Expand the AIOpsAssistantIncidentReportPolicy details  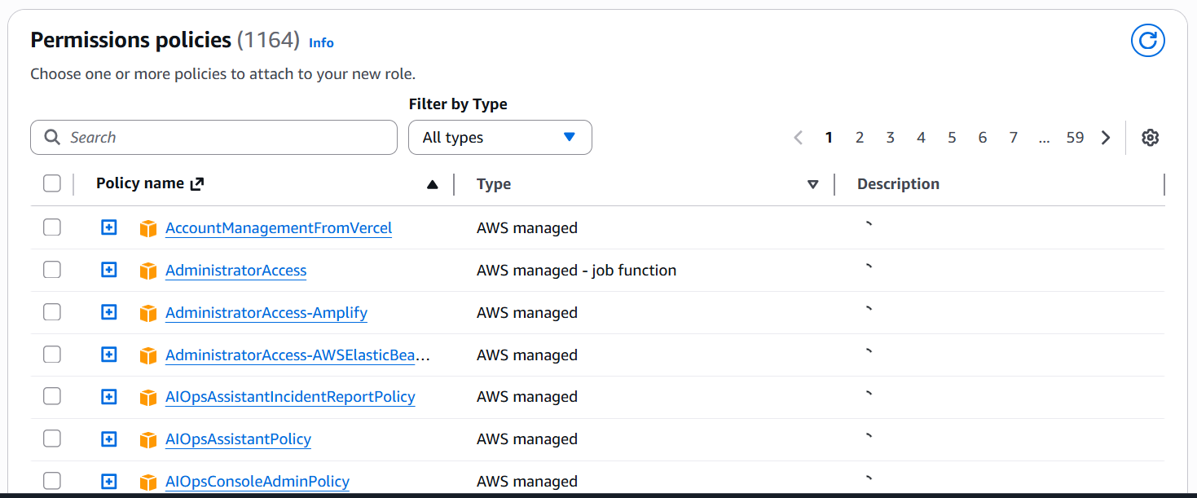pyautogui.click(x=109, y=397)
